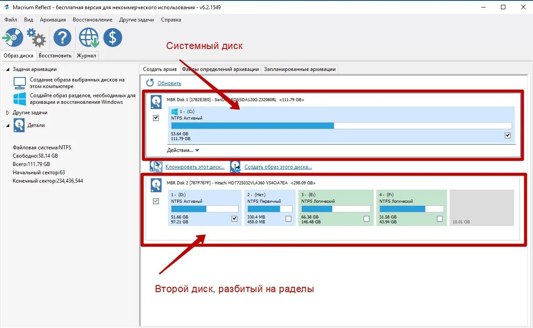Click the dollar sign purchase icon
This screenshot has height=328, width=533.
click(113, 38)
